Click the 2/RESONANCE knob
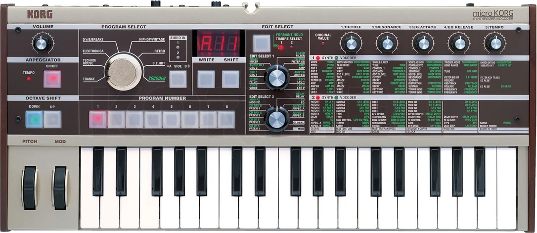Screen dimensions: 537x233 (x=387, y=43)
